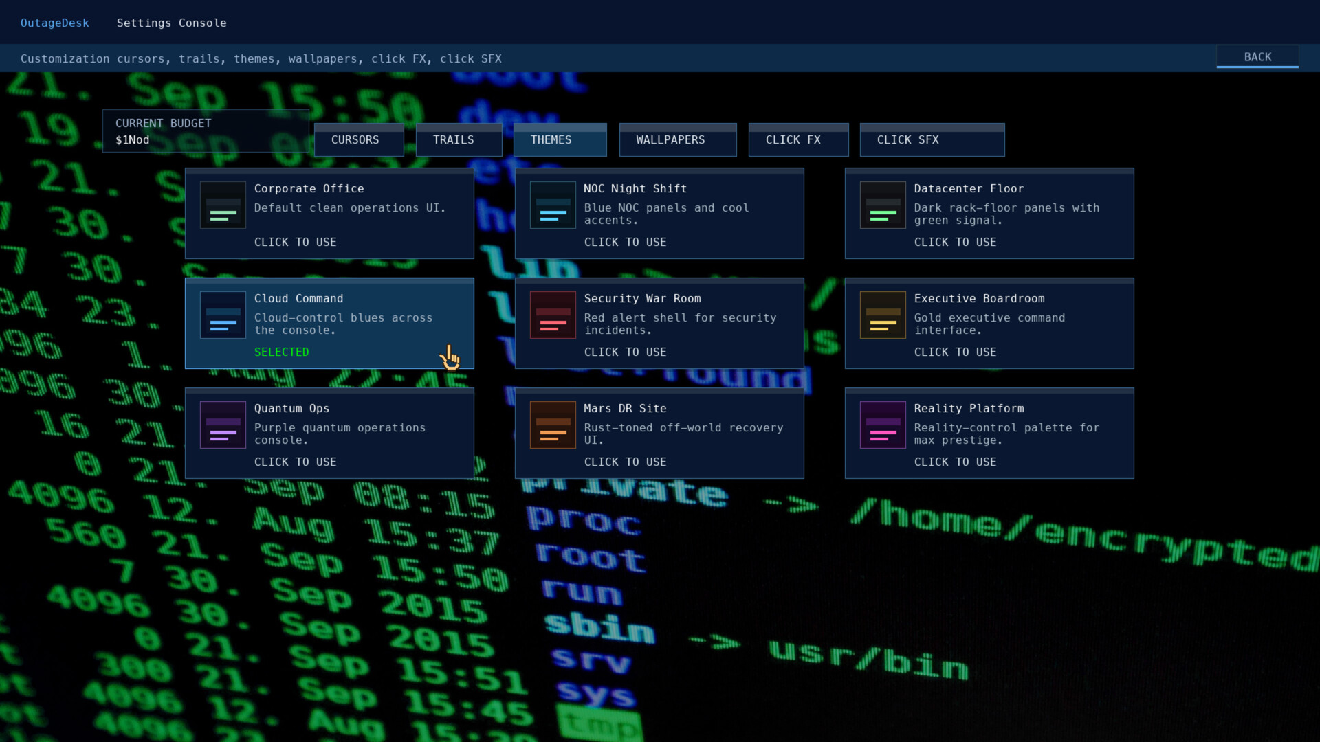Click the Executive Boardroom theme title

[x=980, y=298]
